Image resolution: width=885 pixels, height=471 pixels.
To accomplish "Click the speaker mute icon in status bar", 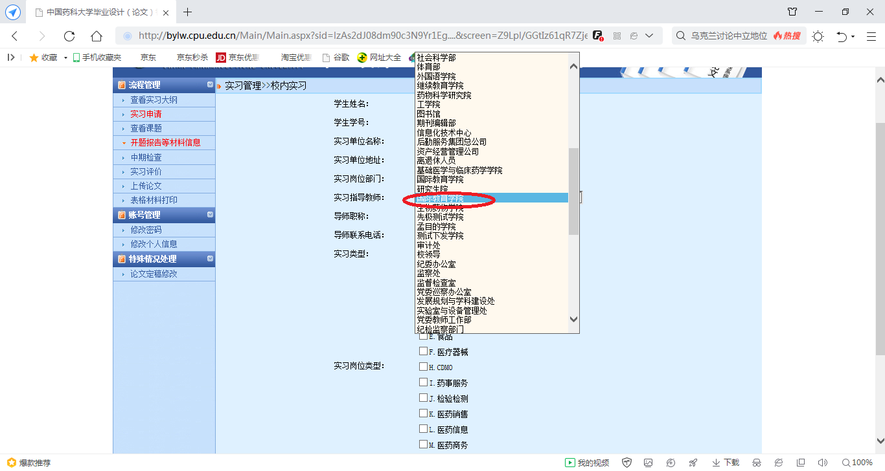I will pyautogui.click(x=823, y=463).
